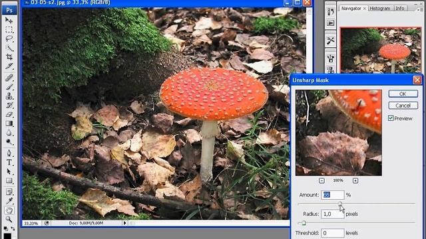Open the History panel from dock
The height and width of the screenshot is (239, 426).
330,12
